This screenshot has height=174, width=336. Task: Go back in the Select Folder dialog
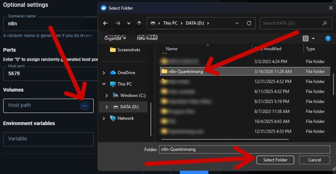105,23
